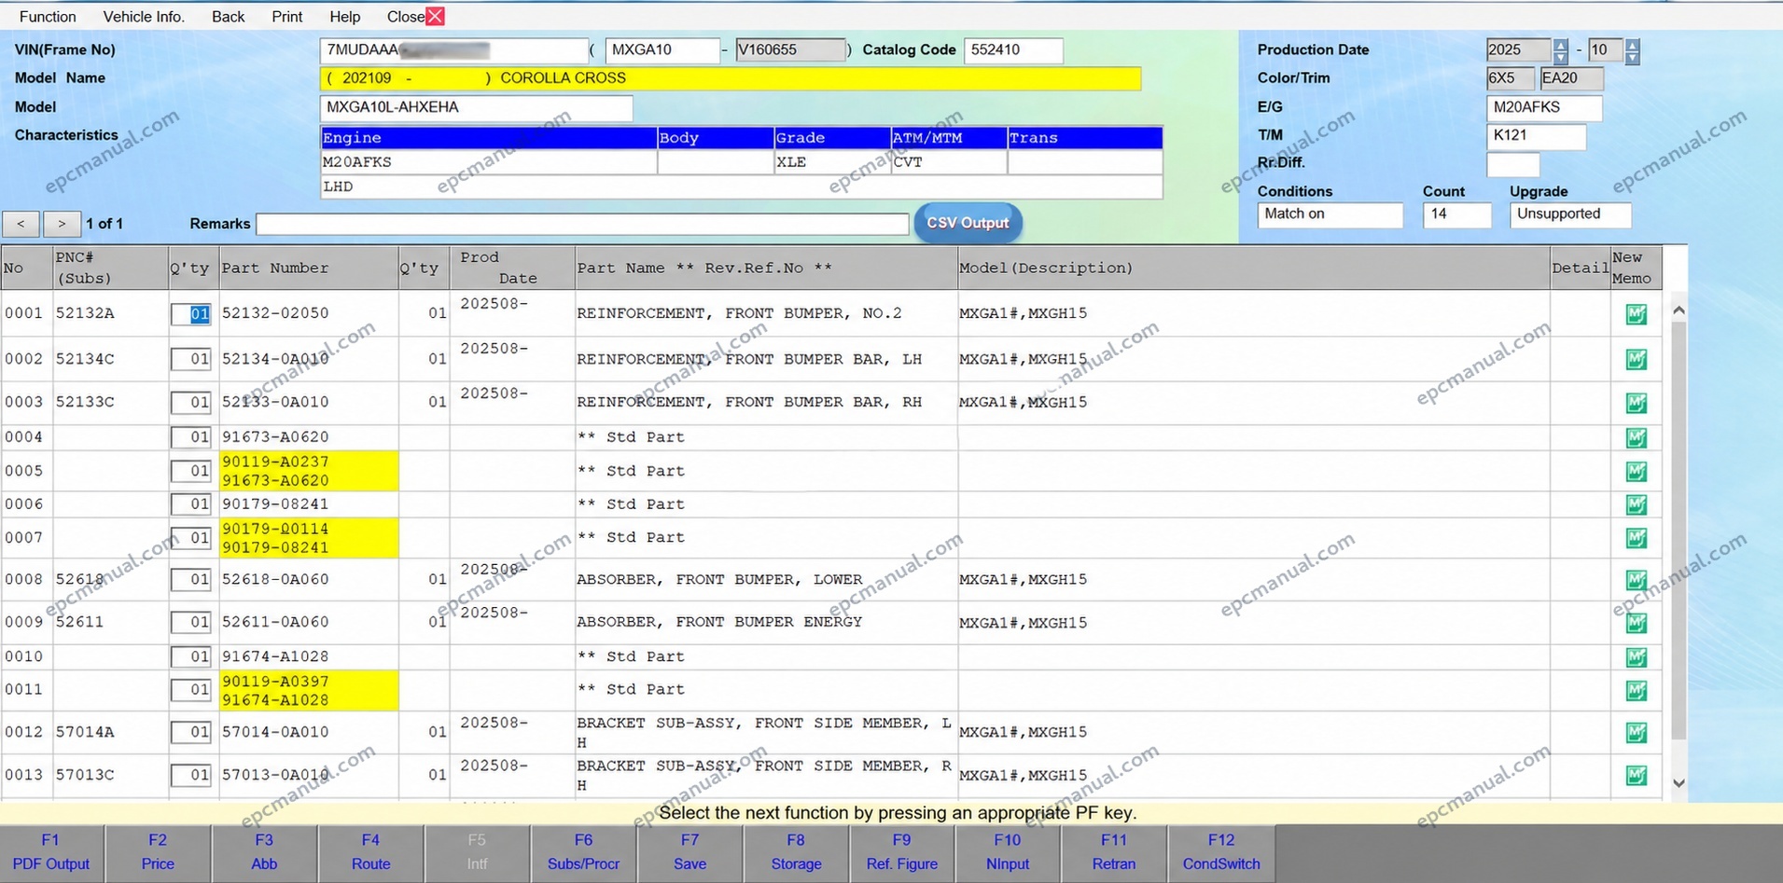Image resolution: width=1783 pixels, height=883 pixels.
Task: Open the Function menu
Action: point(48,17)
